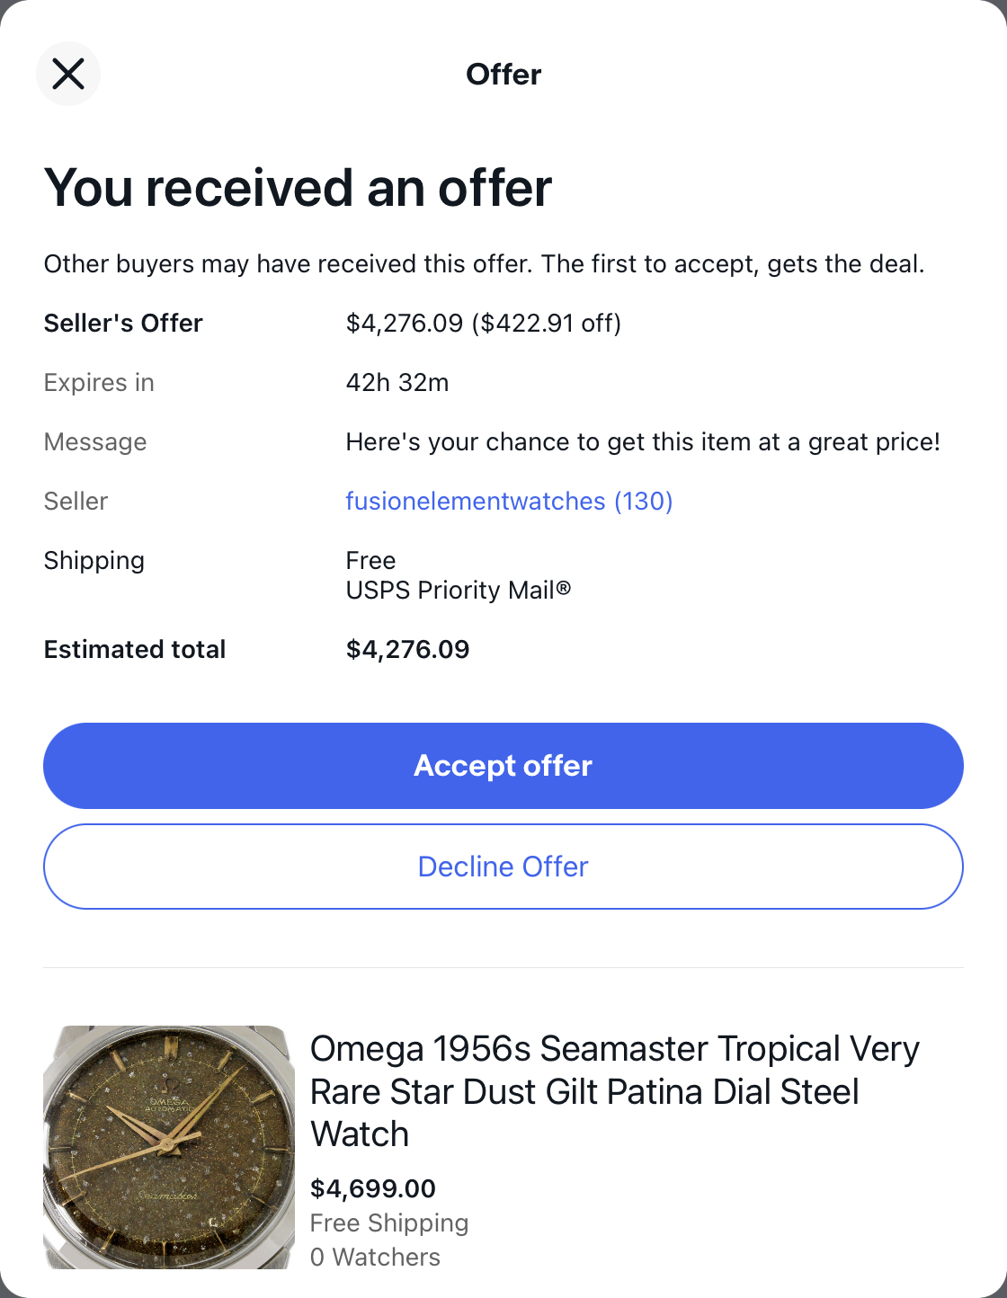Click the seller's great price message text
The image size is (1007, 1298).
click(x=643, y=441)
